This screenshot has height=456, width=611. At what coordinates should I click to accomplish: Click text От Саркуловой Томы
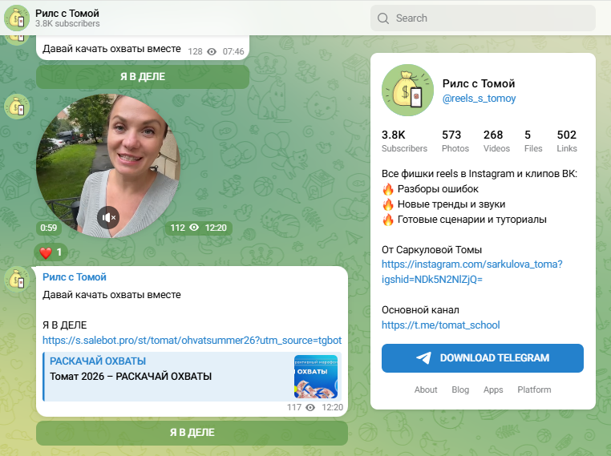pos(431,250)
